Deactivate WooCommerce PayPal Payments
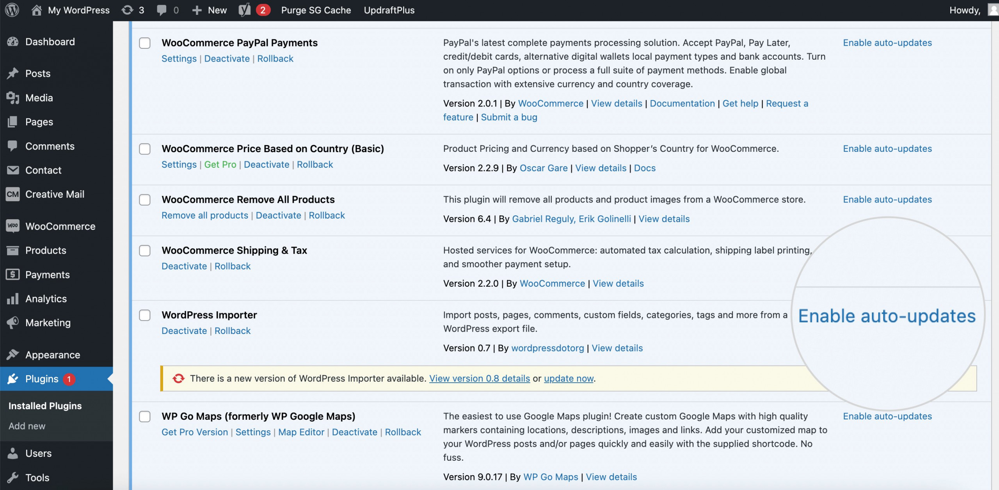Screen dimensions: 999x490 coord(227,59)
